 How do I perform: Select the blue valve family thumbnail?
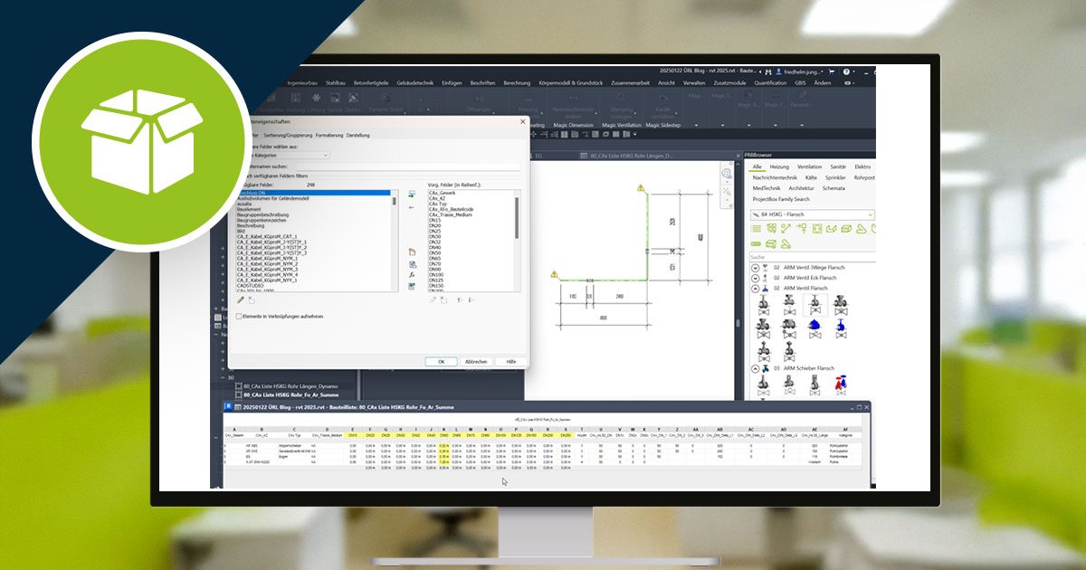[x=814, y=327]
